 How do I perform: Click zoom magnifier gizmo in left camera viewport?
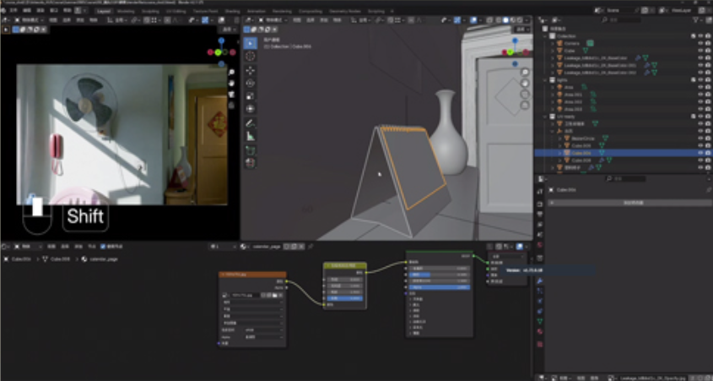coord(231,73)
